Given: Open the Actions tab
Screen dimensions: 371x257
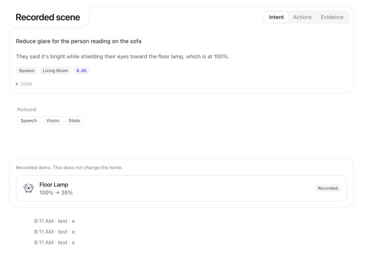Looking at the screenshot, I should click(302, 17).
